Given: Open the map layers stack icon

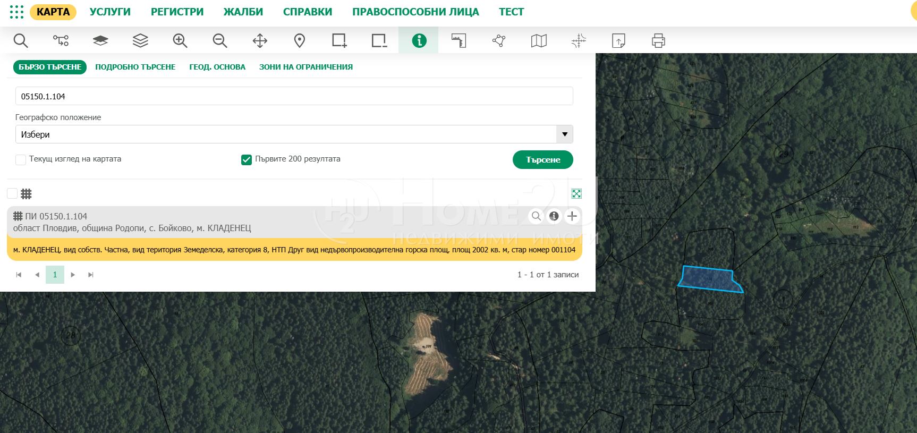Looking at the screenshot, I should click(140, 40).
